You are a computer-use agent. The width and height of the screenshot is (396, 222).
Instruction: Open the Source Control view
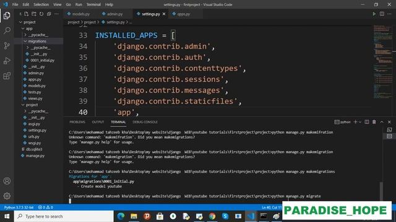click(7, 46)
